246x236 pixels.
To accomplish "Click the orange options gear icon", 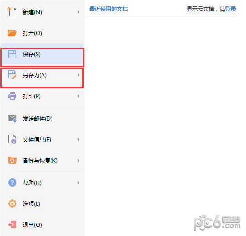I will [x=12, y=204].
